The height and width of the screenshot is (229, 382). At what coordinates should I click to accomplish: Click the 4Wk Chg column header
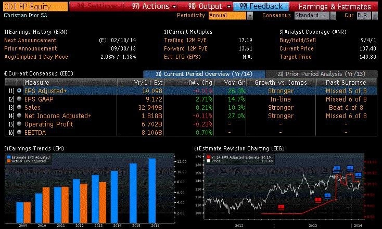coord(189,83)
